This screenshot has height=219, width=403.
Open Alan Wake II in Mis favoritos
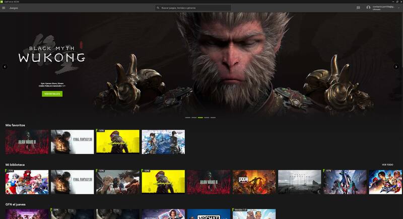click(x=27, y=142)
